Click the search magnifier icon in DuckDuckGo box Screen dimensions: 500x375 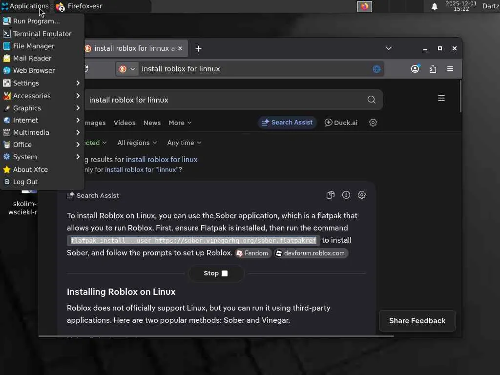[x=371, y=100]
